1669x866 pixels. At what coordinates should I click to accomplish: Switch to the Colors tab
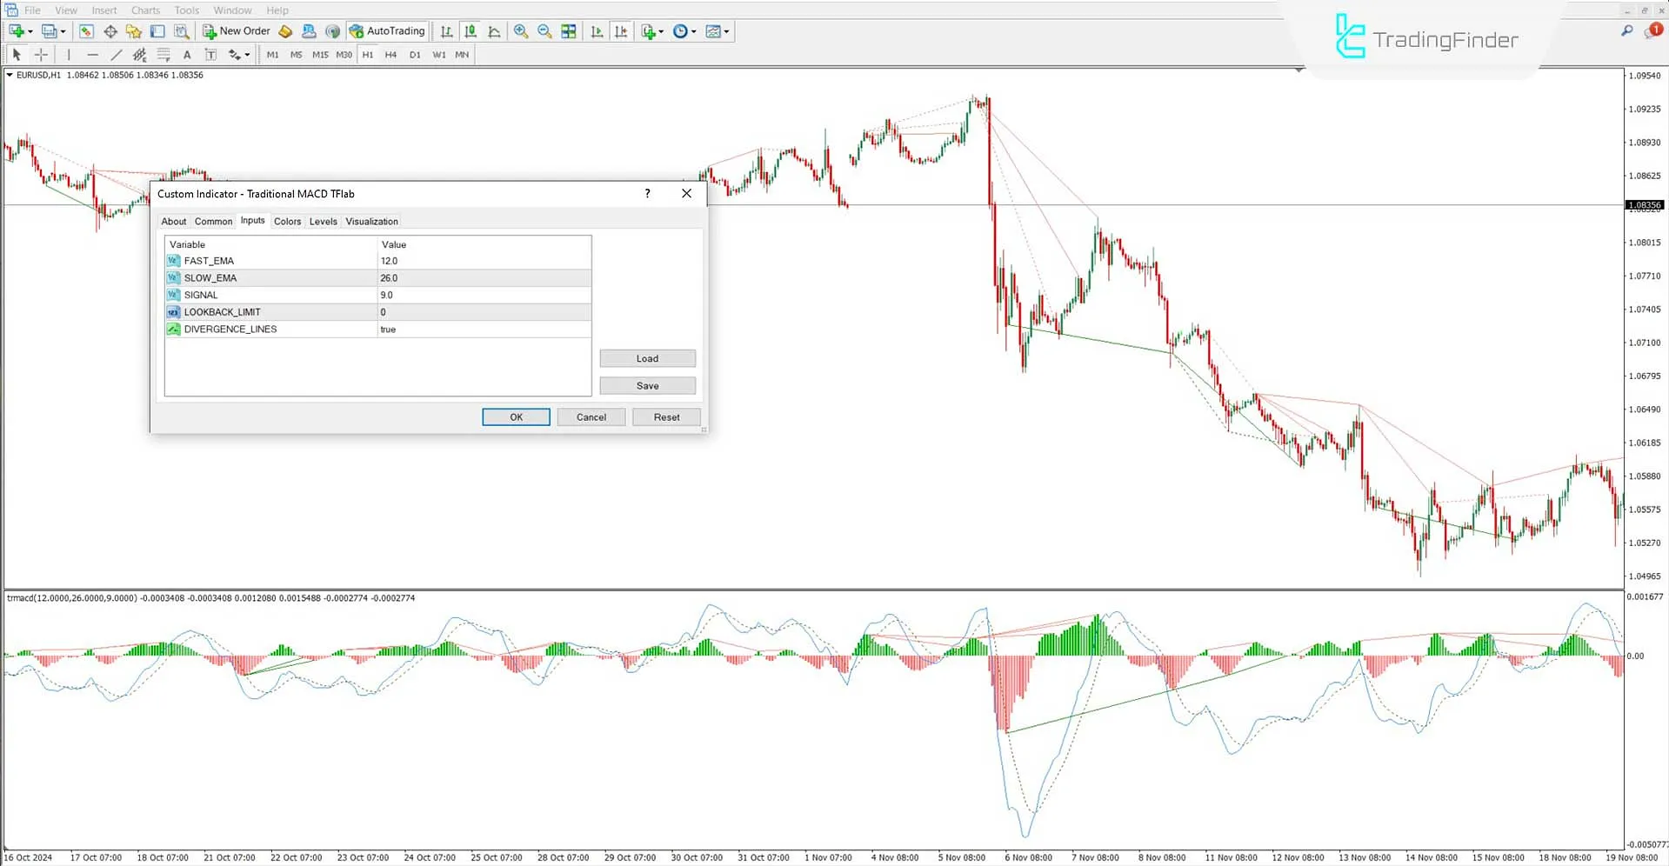click(x=287, y=221)
